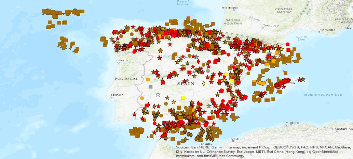Select the upper red square below Gulf of Lion
Viewport: 353px width, 159px height.
(288, 44)
